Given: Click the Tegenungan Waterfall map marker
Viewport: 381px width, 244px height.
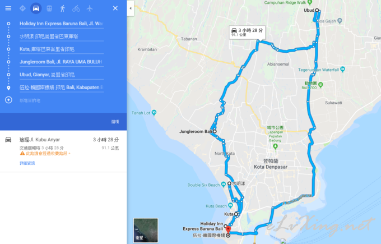Looking at the screenshot, I should 342,70.
